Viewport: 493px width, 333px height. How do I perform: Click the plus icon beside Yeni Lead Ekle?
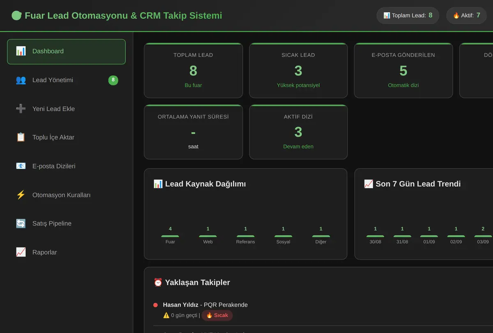[21, 109]
